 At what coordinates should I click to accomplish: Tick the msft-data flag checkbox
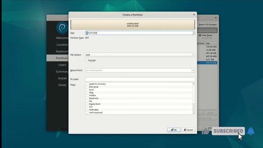click(87, 110)
